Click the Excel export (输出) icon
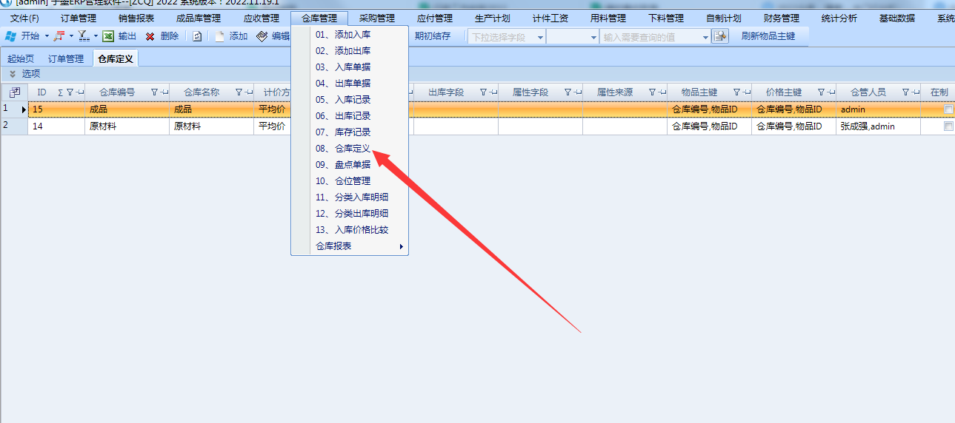955x423 pixels. (108, 36)
